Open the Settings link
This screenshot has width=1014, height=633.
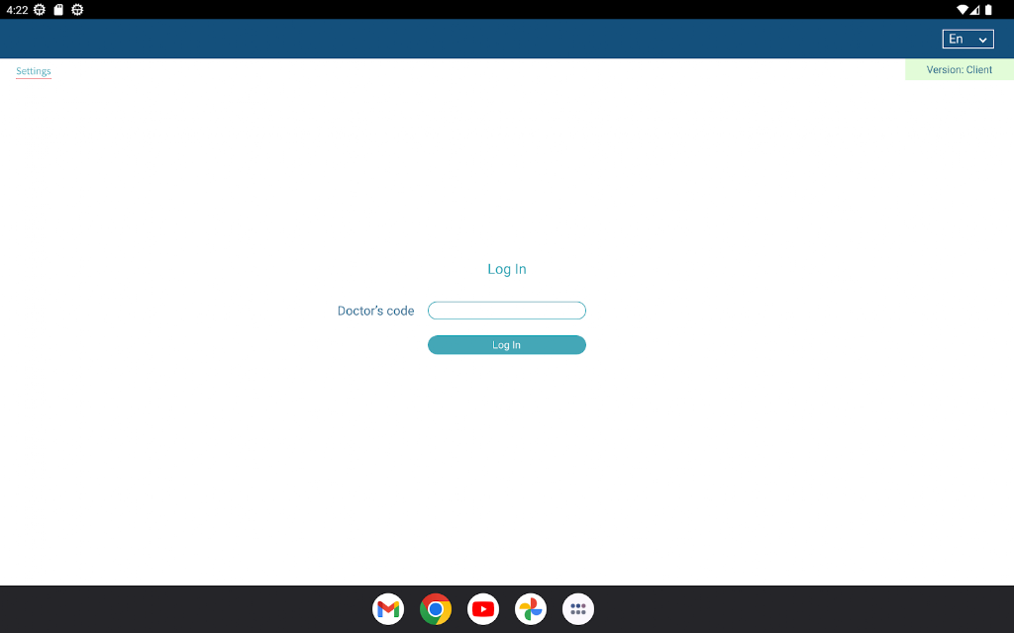(x=34, y=71)
